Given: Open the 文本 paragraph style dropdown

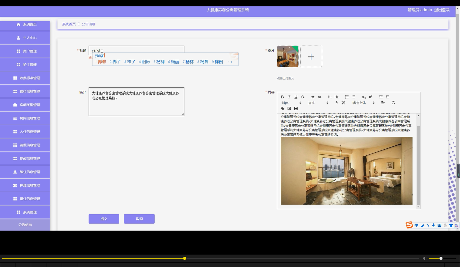Looking at the screenshot, I should [318, 103].
